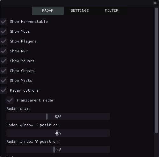The image size is (159, 157).
Task: Click the Transparent radar label
Action: tap(35, 100)
